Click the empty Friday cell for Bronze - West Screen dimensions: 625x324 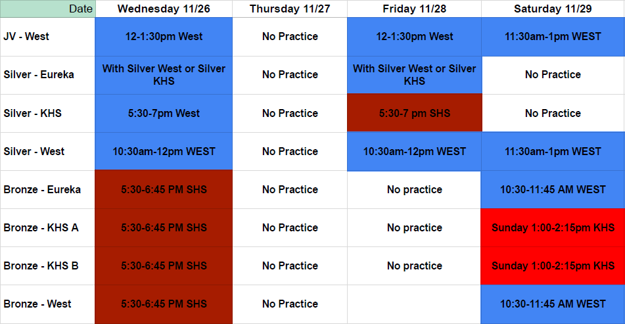point(414,304)
